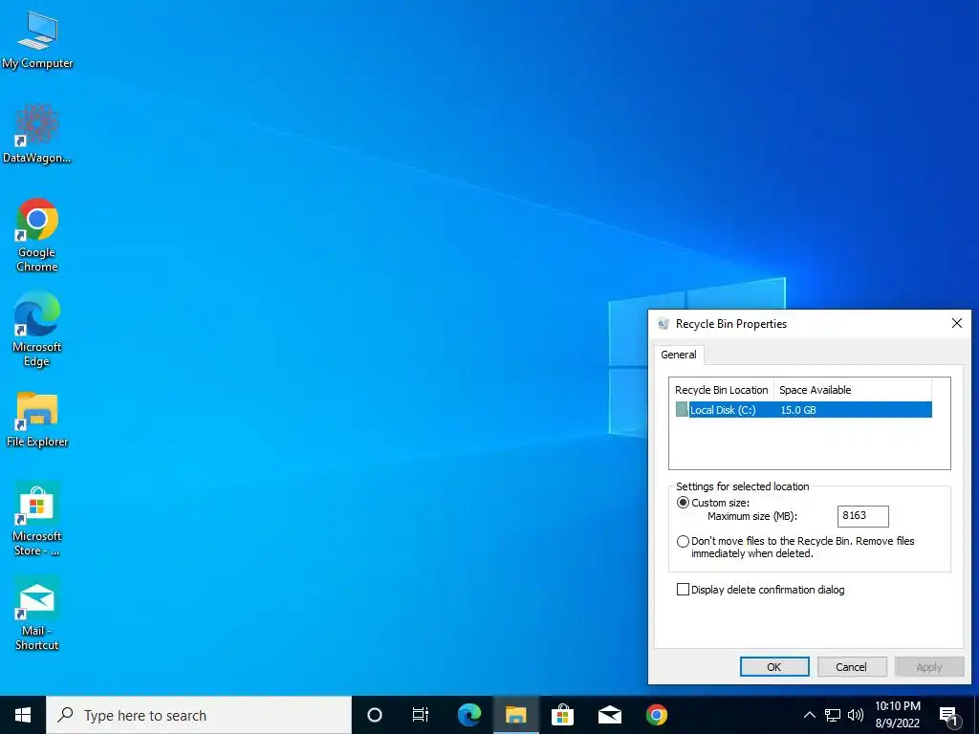
Task: Select the Mail desktop shortcut
Action: [37, 615]
